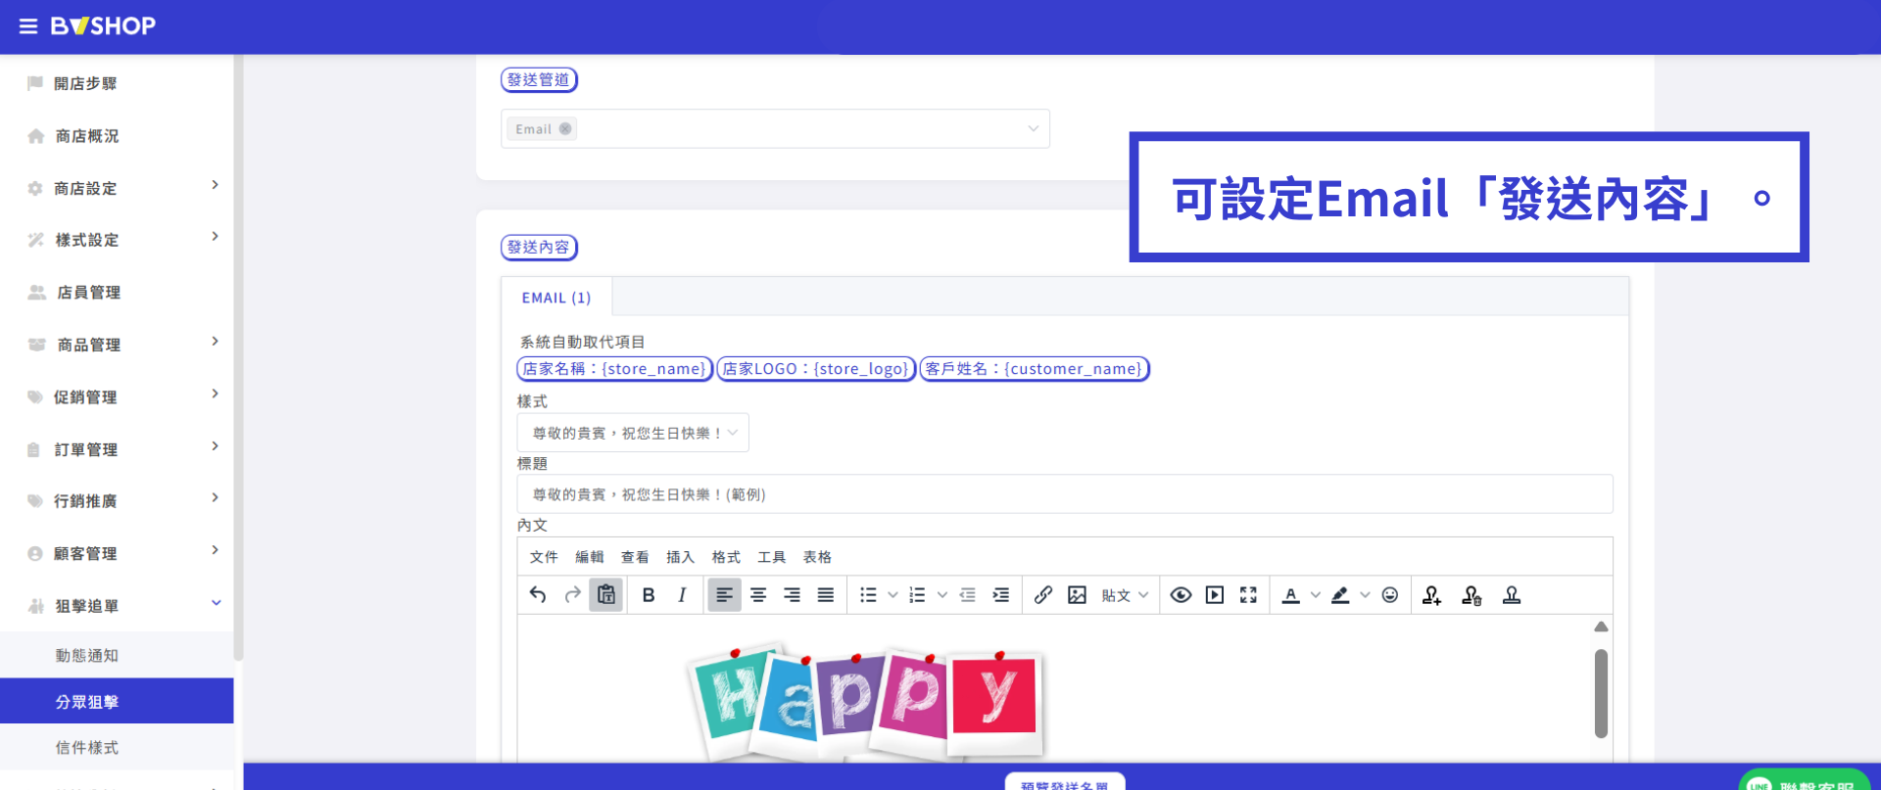Click the undo icon in editor toolbar
The height and width of the screenshot is (790, 1881).
[538, 595]
